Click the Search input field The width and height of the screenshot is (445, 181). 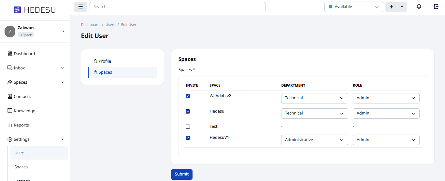(x=177, y=7)
